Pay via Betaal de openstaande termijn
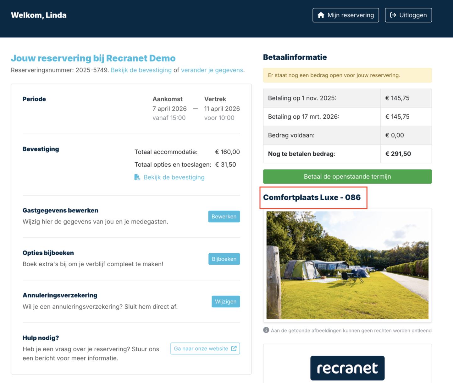Image resolution: width=453 pixels, height=383 pixels. [347, 176]
